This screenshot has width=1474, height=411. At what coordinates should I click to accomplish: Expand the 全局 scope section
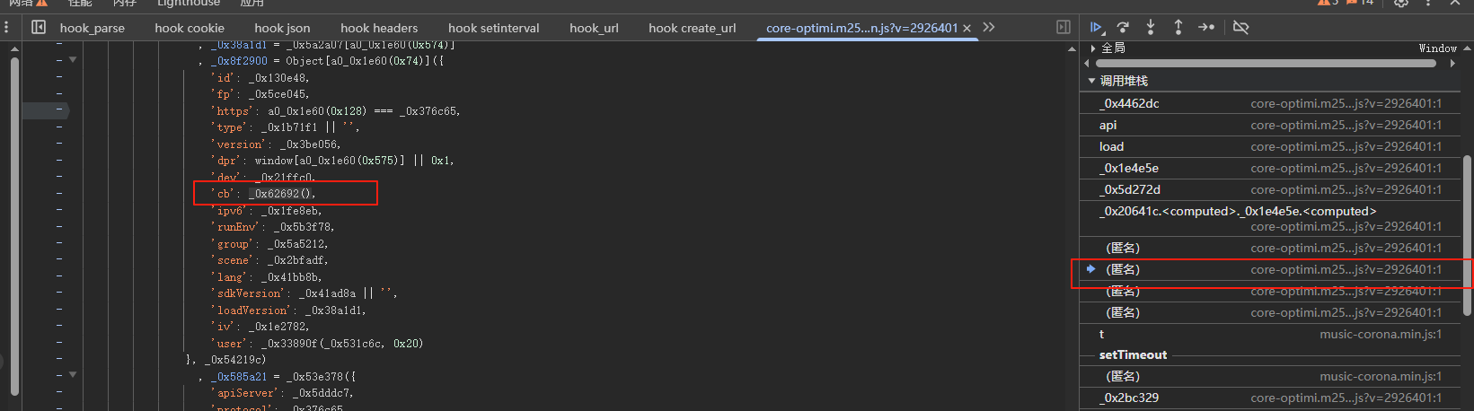[x=1093, y=48]
